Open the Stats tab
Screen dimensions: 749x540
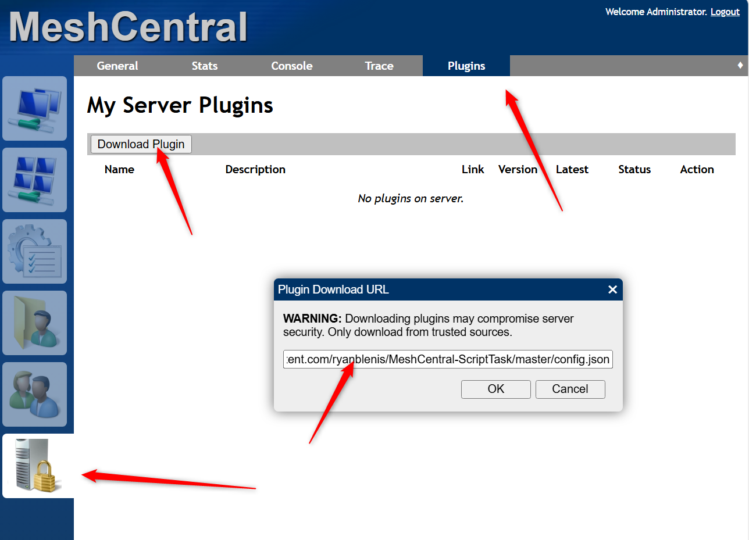[x=205, y=66]
